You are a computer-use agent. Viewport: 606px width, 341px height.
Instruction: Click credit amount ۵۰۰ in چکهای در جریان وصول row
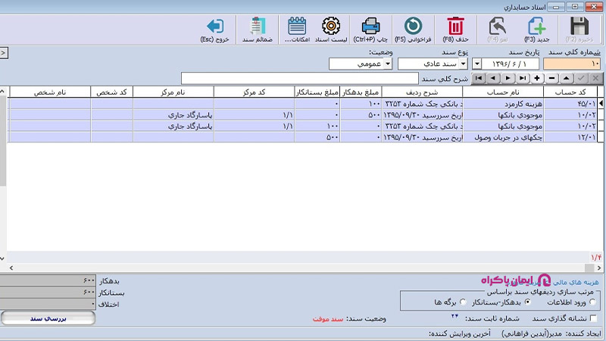[x=317, y=137]
